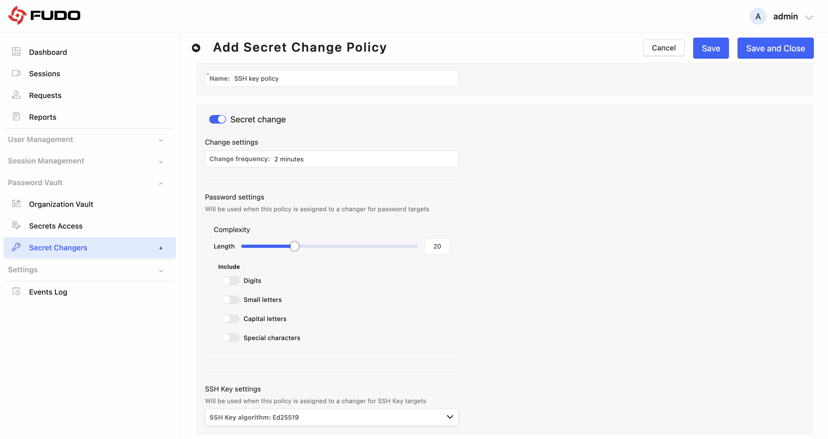
Task: Enable Capital letters toggle
Action: click(230, 319)
